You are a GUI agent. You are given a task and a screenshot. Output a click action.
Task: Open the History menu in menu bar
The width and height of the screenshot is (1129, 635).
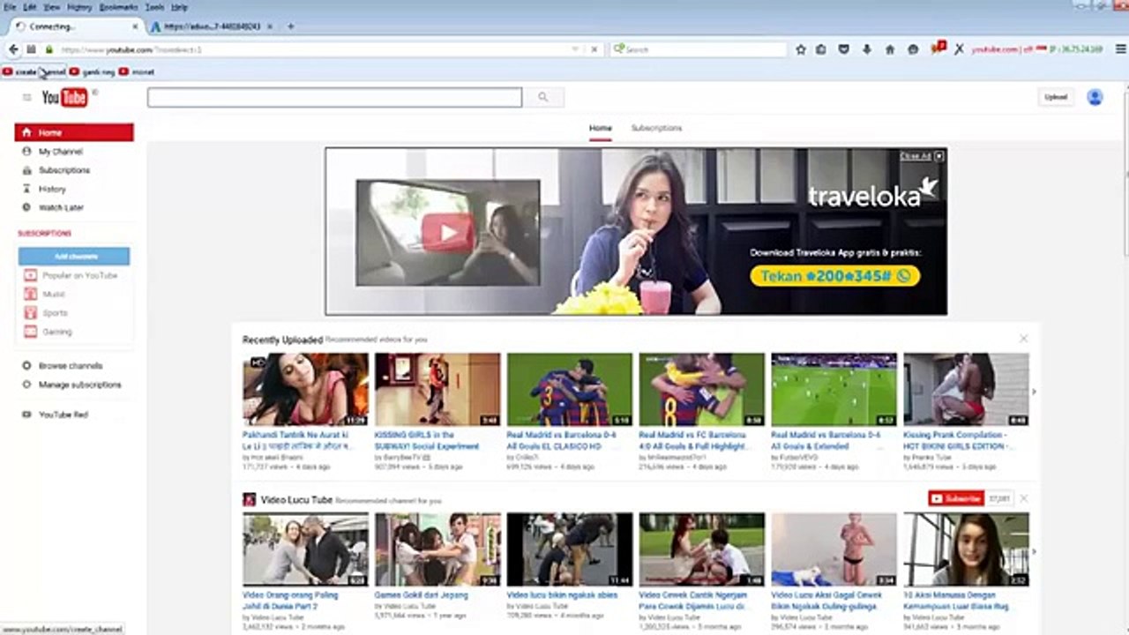(x=79, y=7)
